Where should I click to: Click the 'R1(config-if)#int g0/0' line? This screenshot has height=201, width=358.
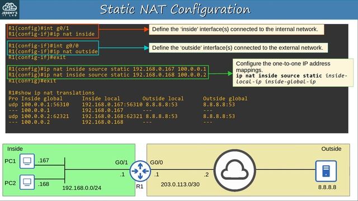pos(44,46)
